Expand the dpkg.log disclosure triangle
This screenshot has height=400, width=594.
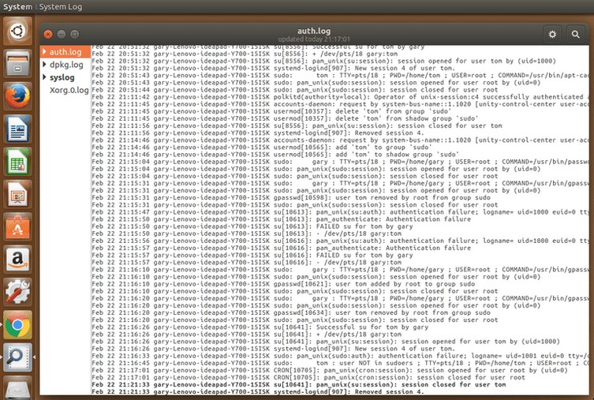pos(44,65)
